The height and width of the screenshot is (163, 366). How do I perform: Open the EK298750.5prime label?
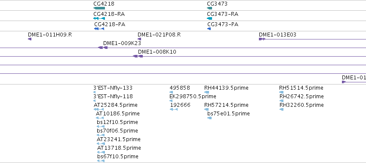[x=193, y=97]
